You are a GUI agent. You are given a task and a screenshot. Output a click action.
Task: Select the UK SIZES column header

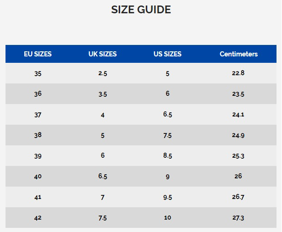pyautogui.click(x=103, y=54)
